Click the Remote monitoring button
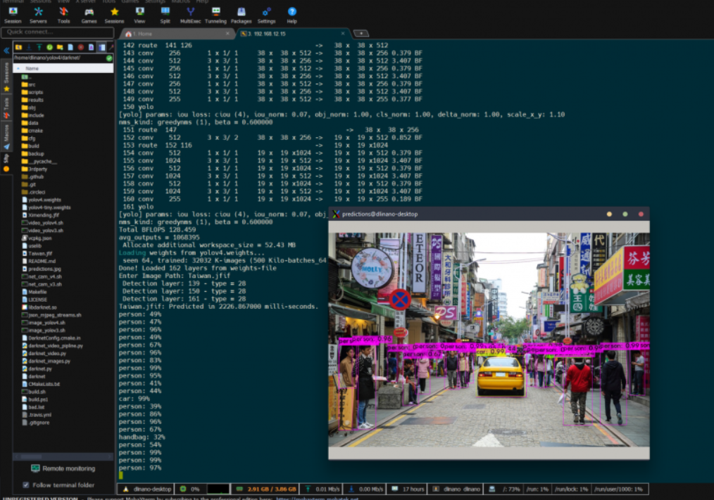This screenshot has height=500, width=714. (x=63, y=468)
